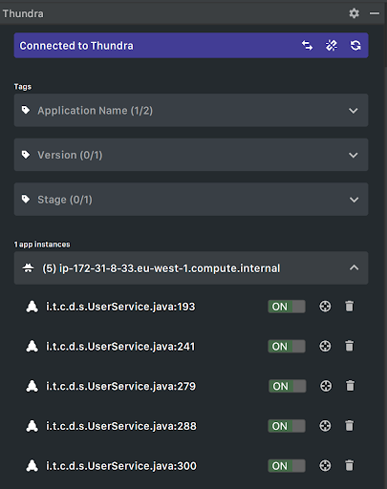Select the UserService.java:288 tracepoint entry

coord(121,426)
